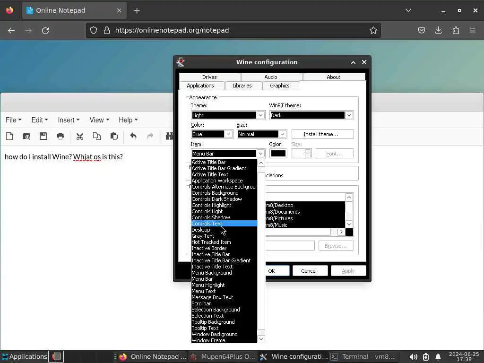Switch to the About tab

click(x=334, y=77)
